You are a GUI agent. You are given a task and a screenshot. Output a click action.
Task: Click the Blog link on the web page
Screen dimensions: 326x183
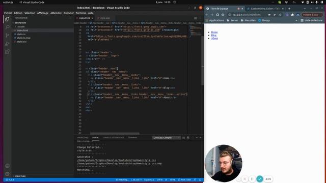coord(213,35)
